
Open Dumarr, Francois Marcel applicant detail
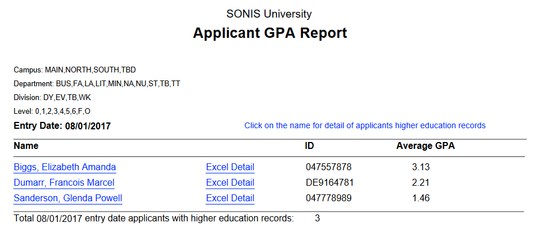64,183
